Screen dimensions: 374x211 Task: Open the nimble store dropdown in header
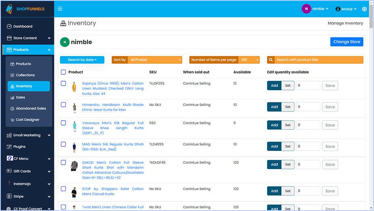(320, 9)
